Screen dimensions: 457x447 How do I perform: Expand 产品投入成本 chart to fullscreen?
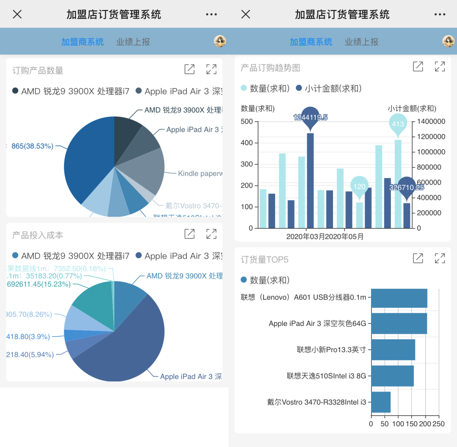pyautogui.click(x=211, y=234)
